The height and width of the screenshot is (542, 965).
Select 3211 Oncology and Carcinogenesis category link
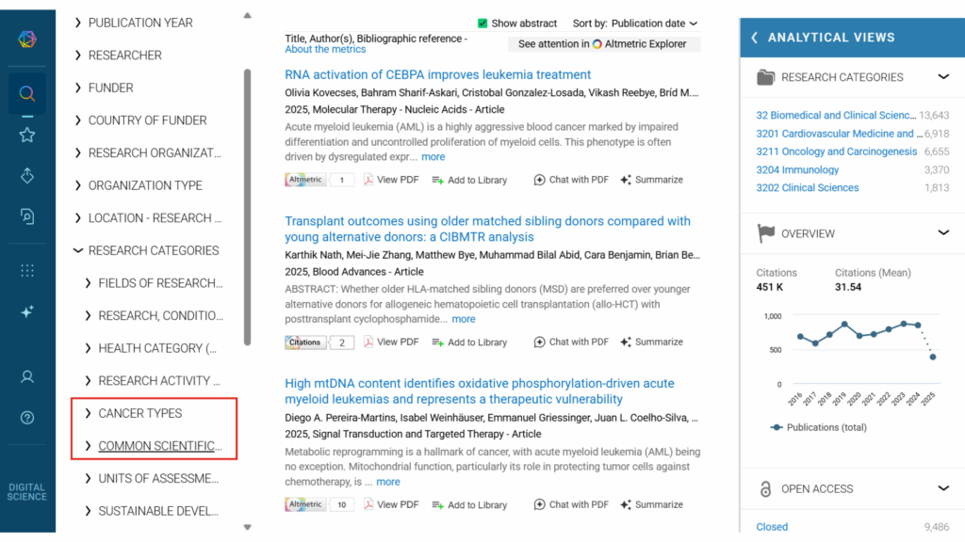point(836,151)
